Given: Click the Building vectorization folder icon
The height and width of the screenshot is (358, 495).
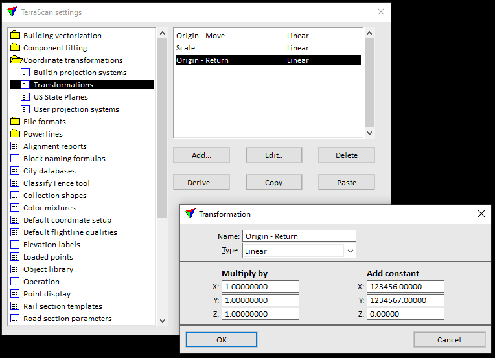Looking at the screenshot, I should click(x=16, y=36).
